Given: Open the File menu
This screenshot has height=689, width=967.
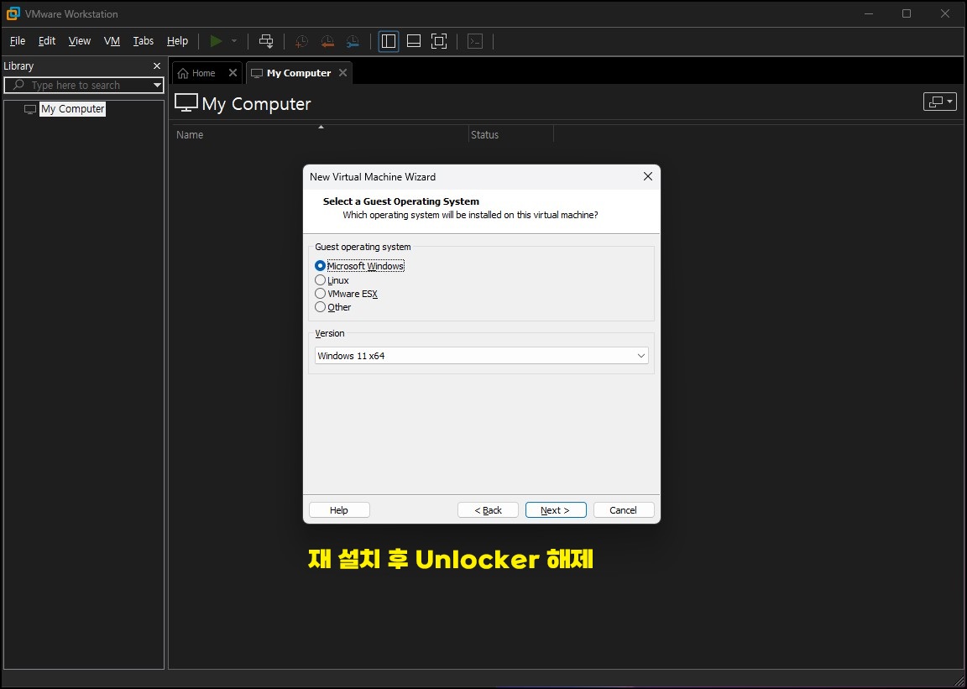Looking at the screenshot, I should coord(18,41).
